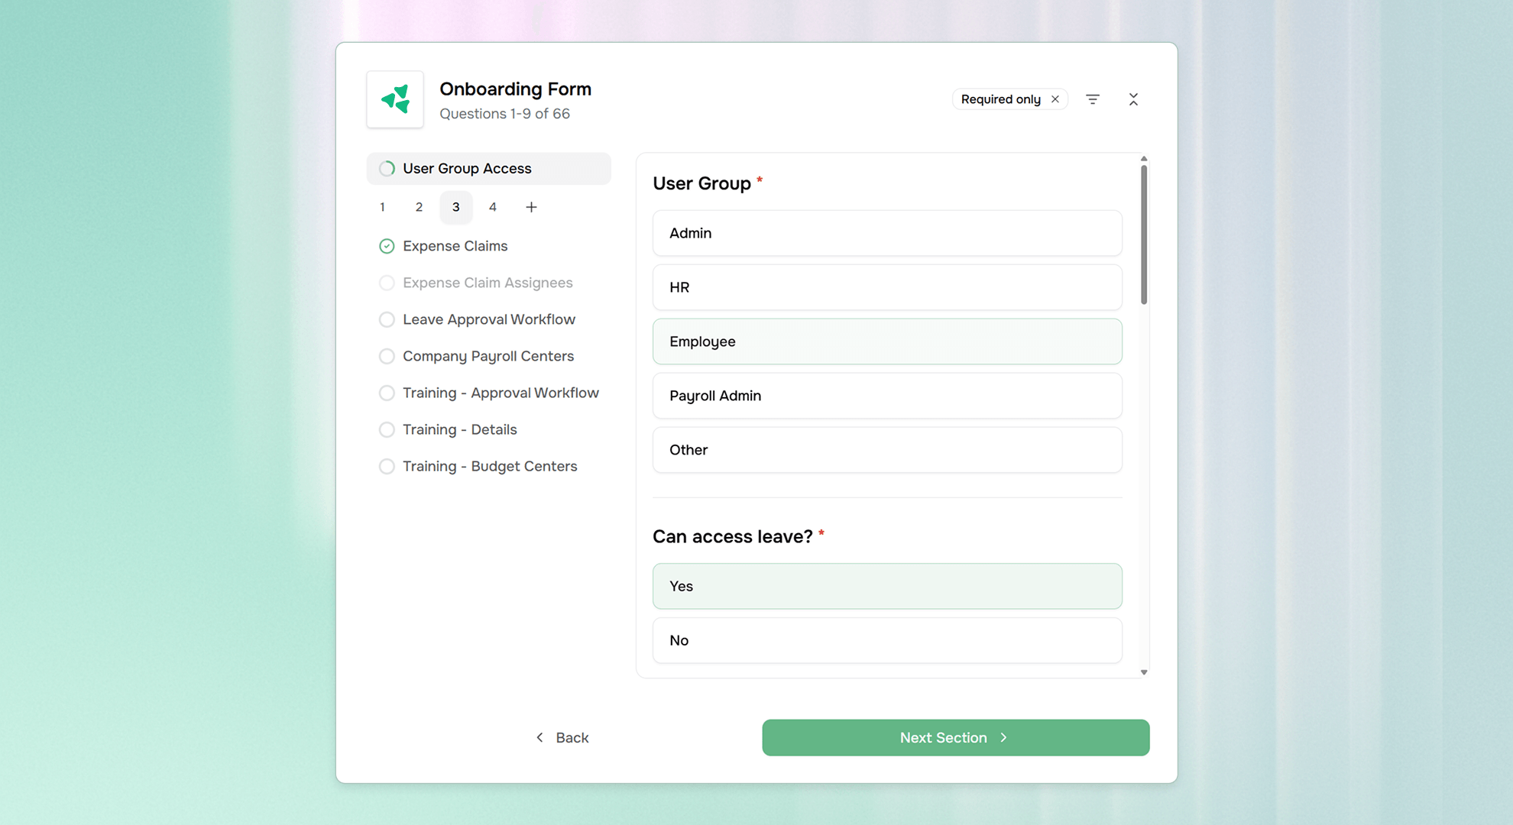Click the Next Section button
Screen dimensions: 1513x825
click(955, 737)
